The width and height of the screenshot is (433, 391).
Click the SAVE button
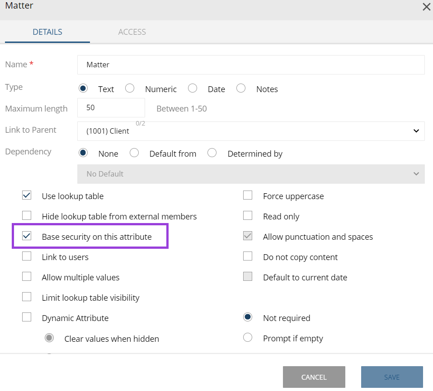click(391, 377)
